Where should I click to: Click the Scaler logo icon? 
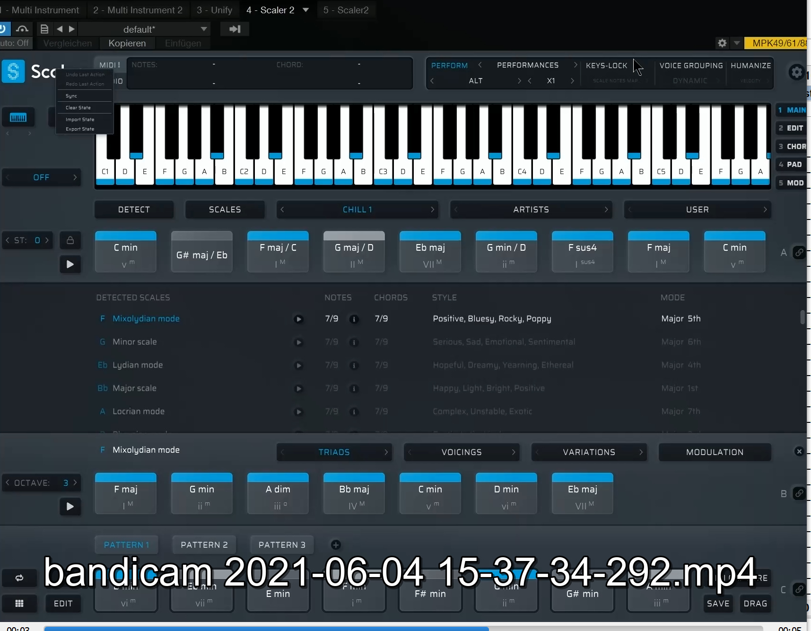click(x=13, y=72)
